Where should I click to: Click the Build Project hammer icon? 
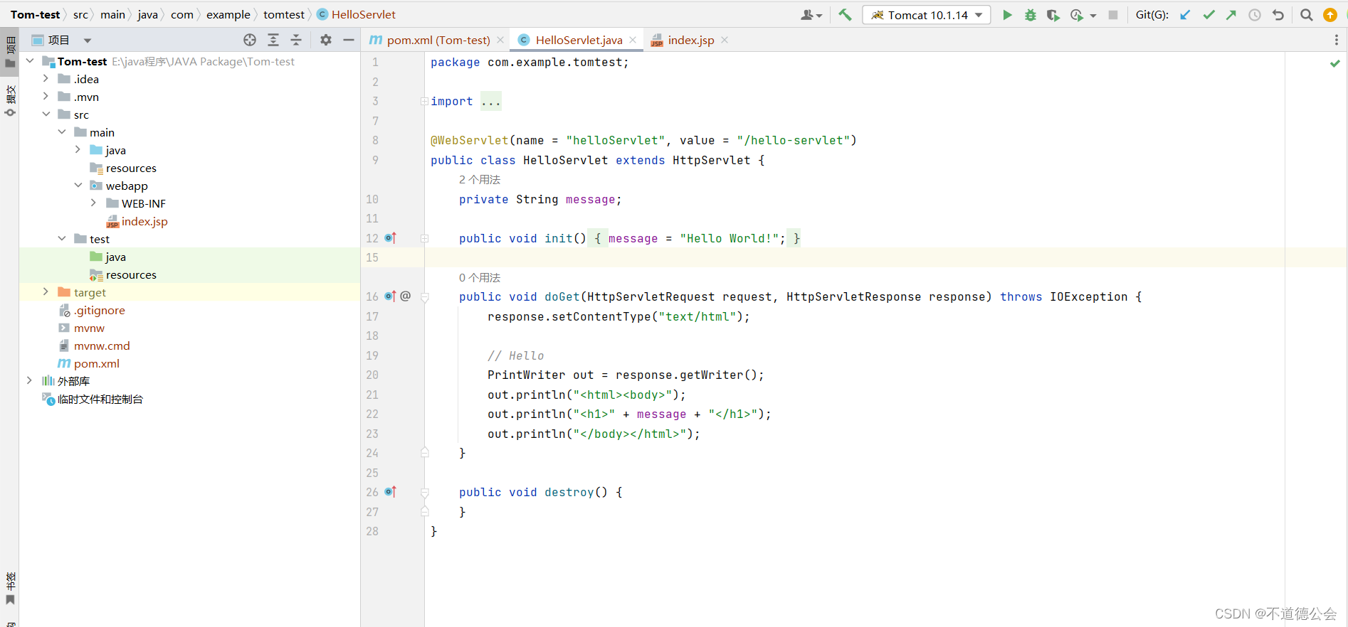(x=845, y=14)
